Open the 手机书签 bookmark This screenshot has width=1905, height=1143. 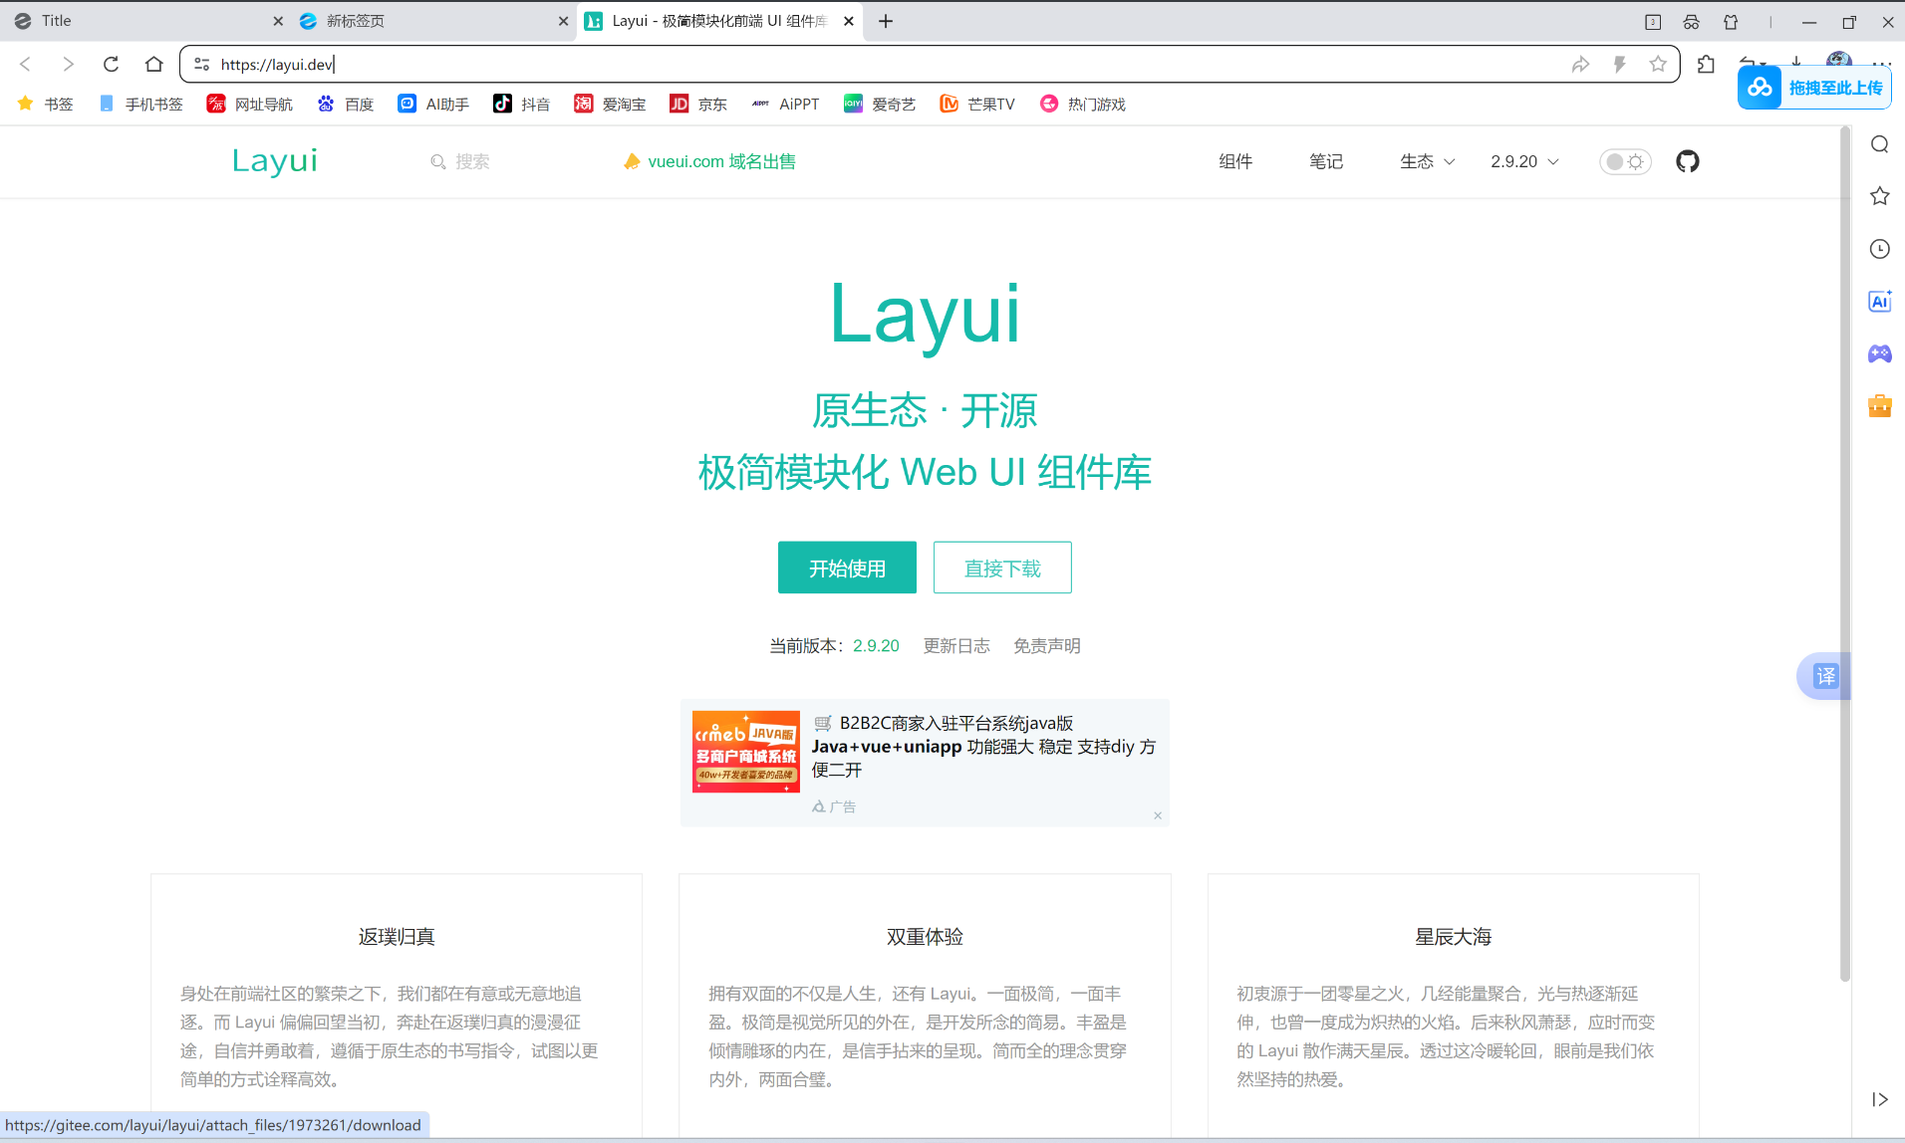(x=140, y=104)
